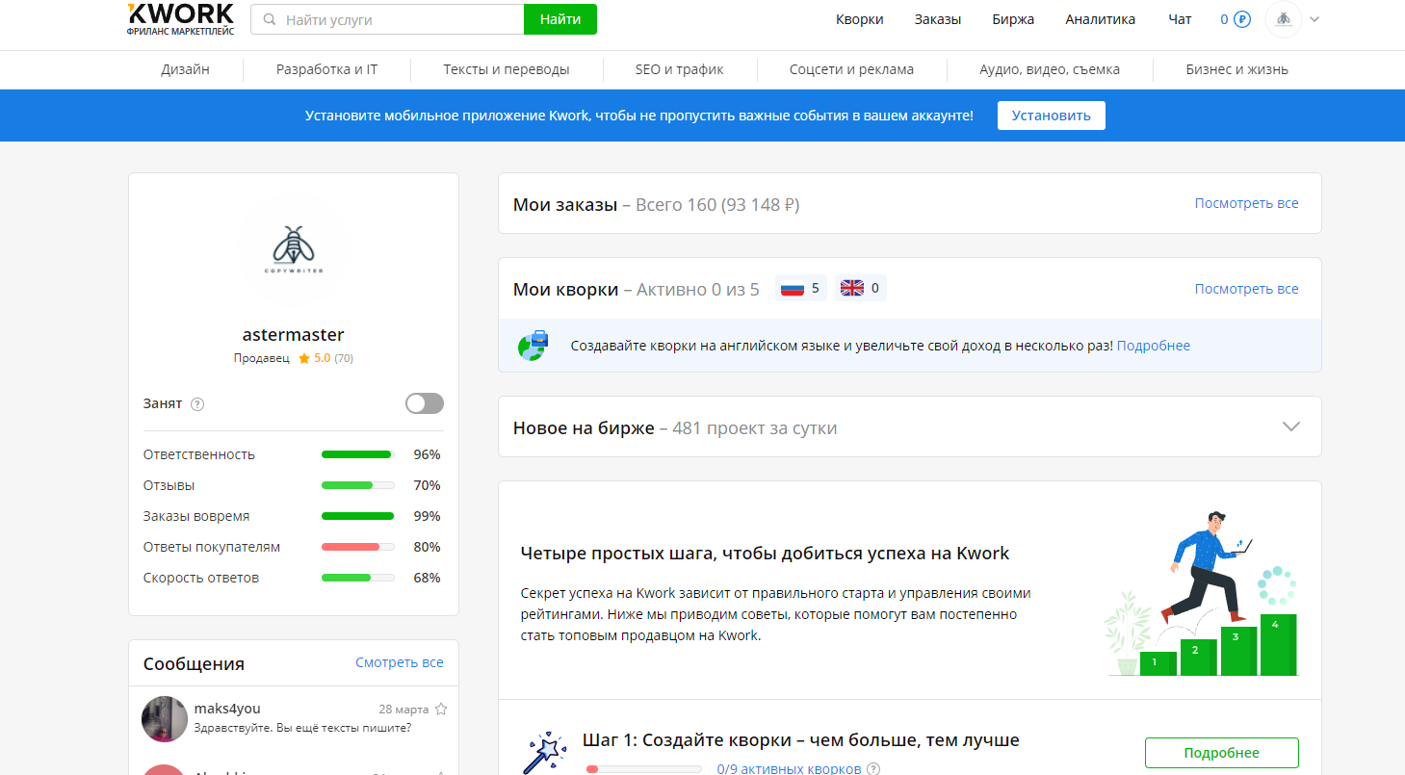Click the 28 марта message date
Viewport: 1405px width, 775px height.
coord(403,709)
